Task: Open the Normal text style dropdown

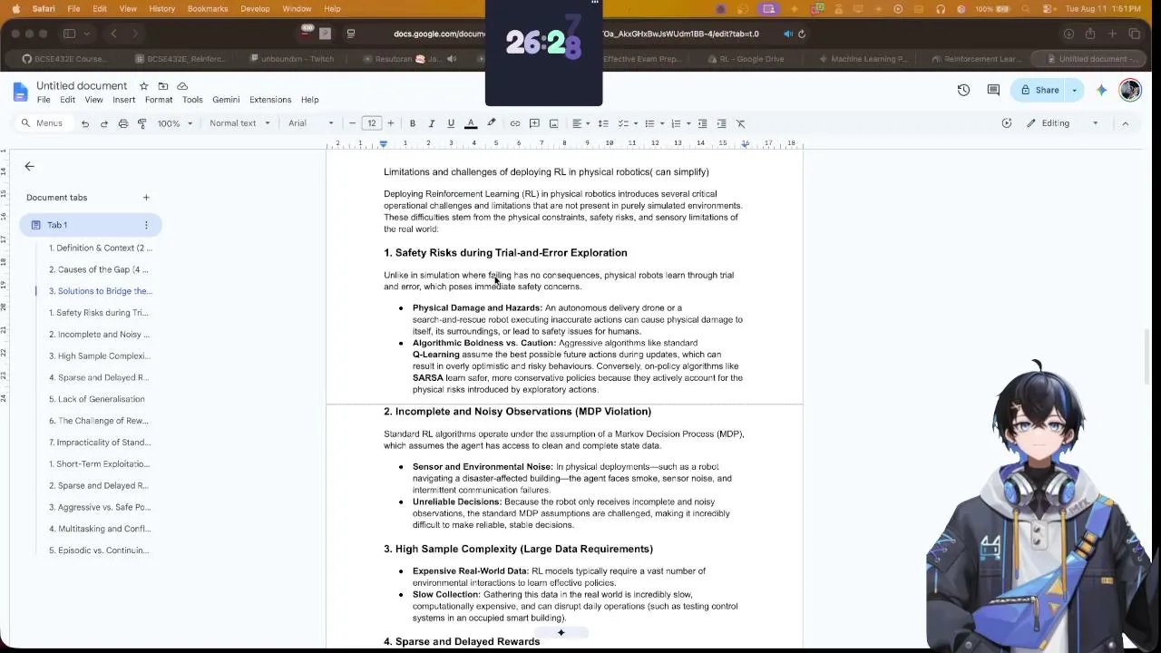Action: 239,123
